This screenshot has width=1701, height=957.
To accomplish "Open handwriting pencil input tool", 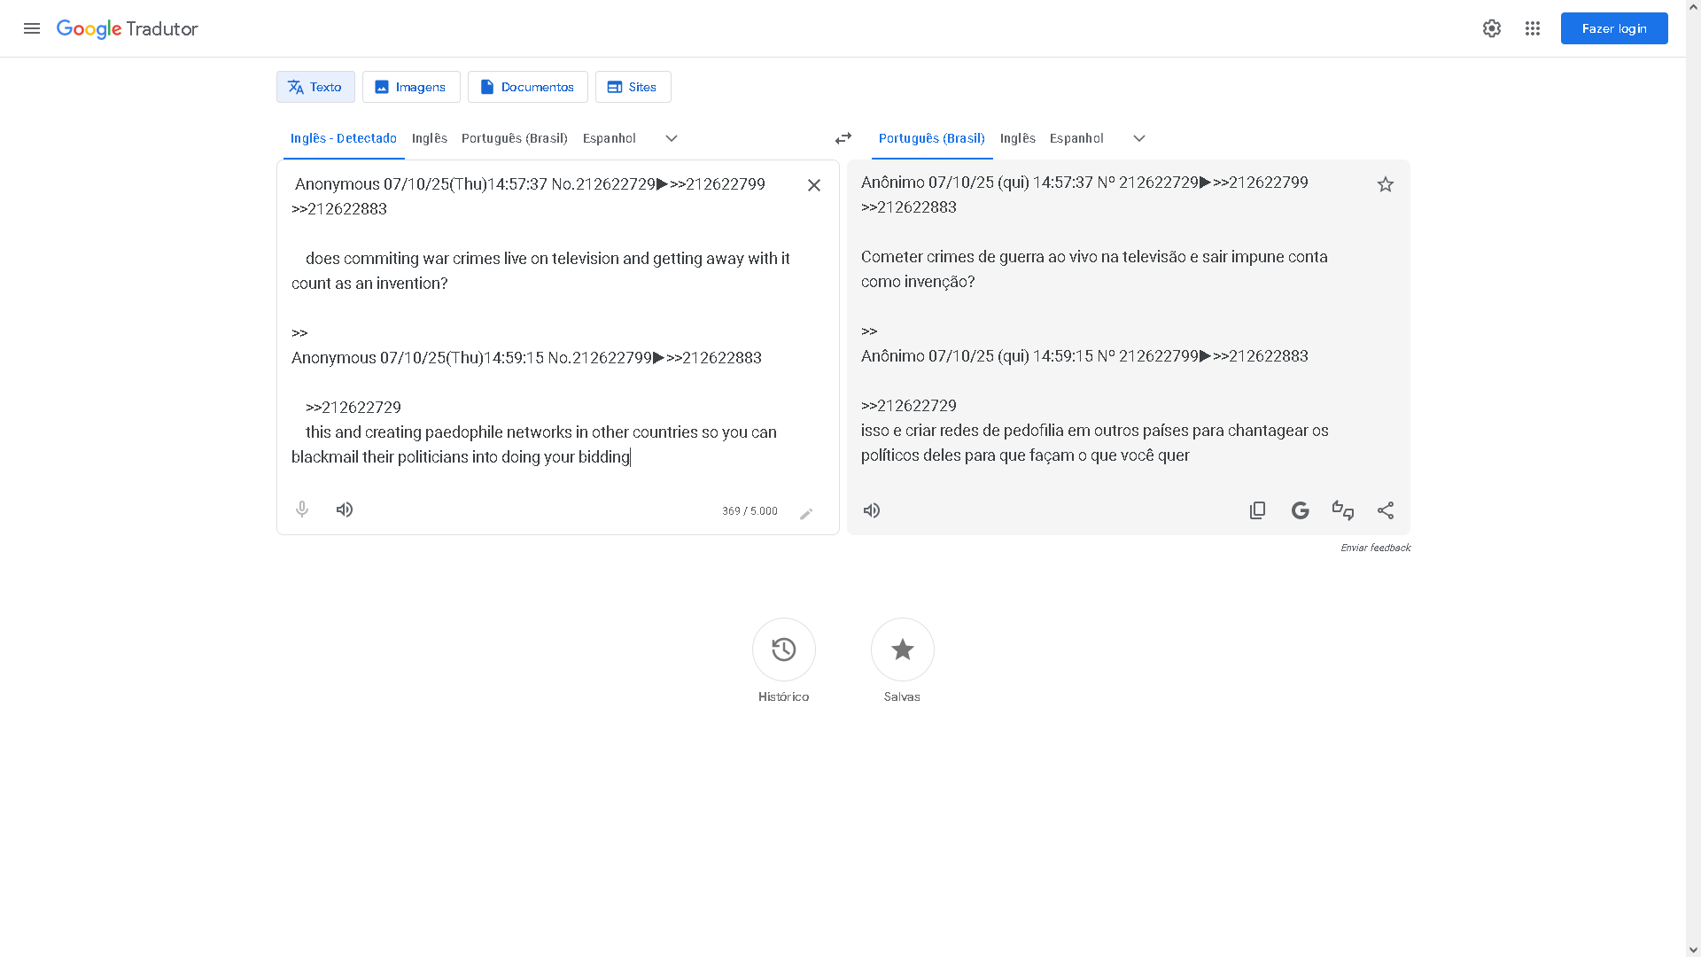I will 806,514.
